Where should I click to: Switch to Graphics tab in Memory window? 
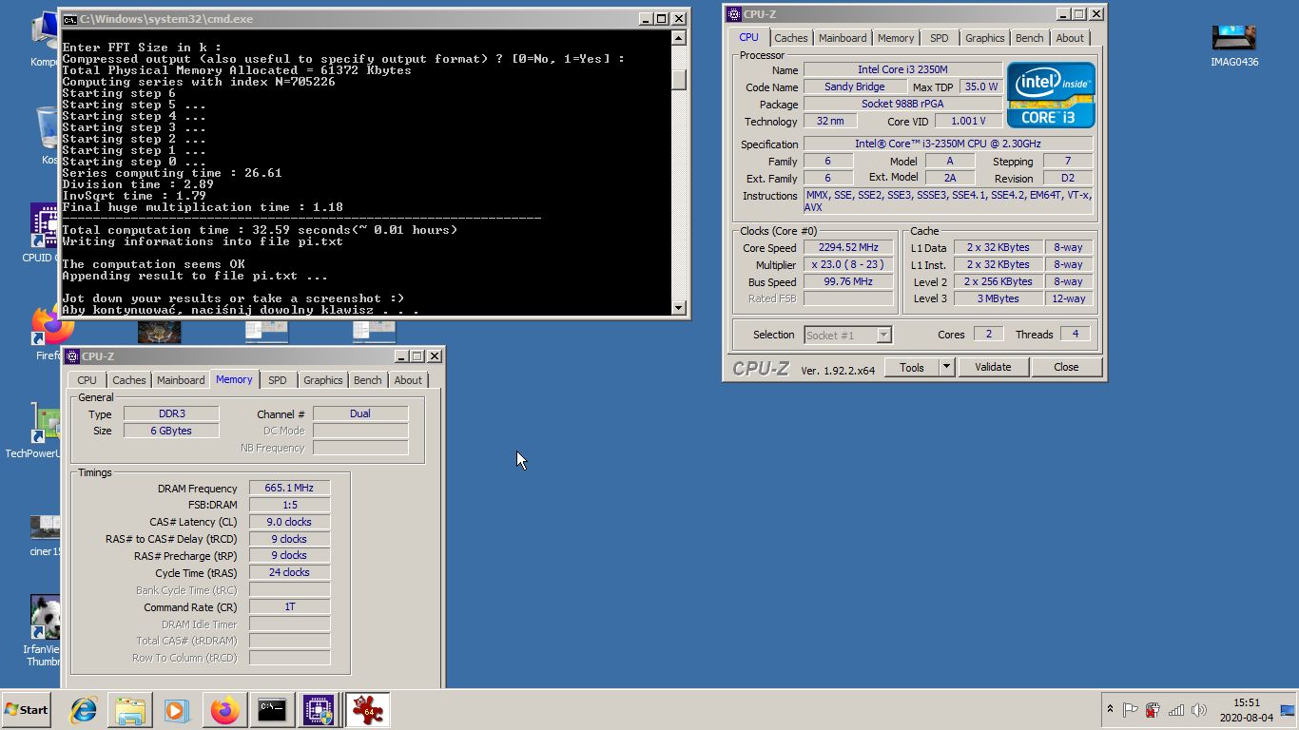pyautogui.click(x=322, y=380)
